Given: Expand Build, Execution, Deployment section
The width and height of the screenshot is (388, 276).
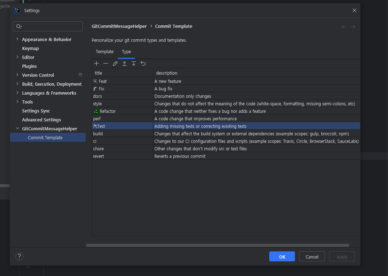Looking at the screenshot, I should click(x=17, y=84).
